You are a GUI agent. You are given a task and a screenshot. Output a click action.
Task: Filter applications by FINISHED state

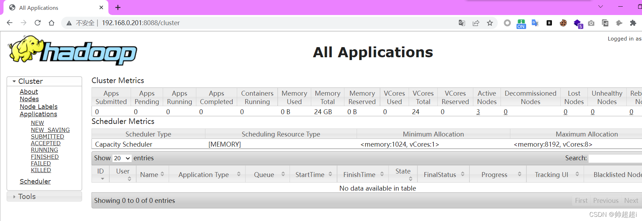(45, 157)
